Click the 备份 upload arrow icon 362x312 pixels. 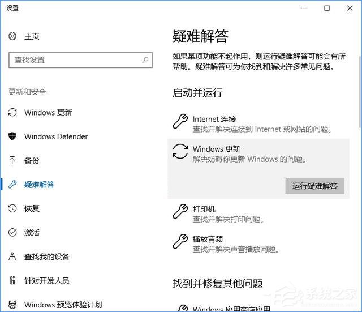click(x=12, y=160)
